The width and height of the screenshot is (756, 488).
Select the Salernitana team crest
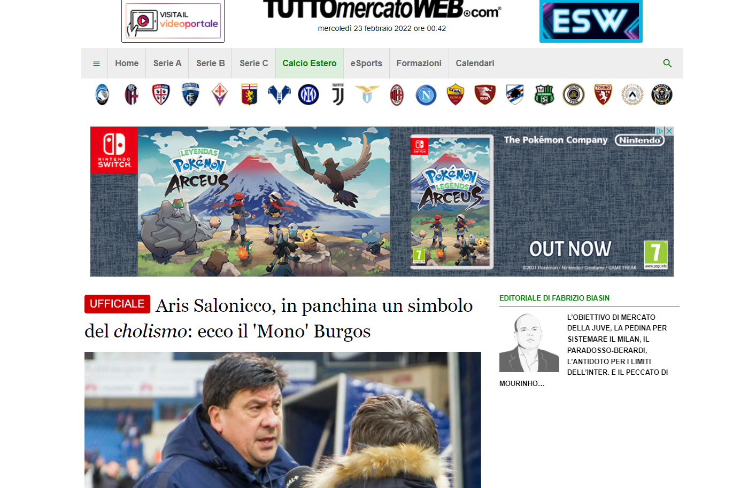tap(485, 95)
